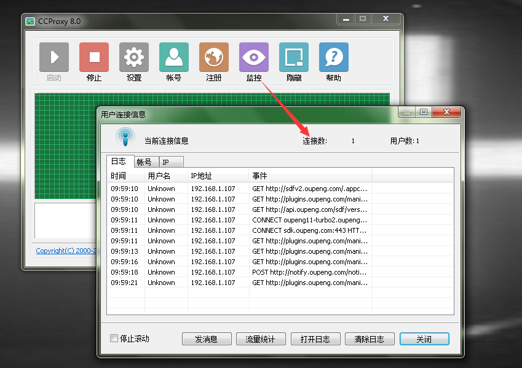Stay on the 日志 log tab
The width and height of the screenshot is (522, 368).
coord(120,162)
